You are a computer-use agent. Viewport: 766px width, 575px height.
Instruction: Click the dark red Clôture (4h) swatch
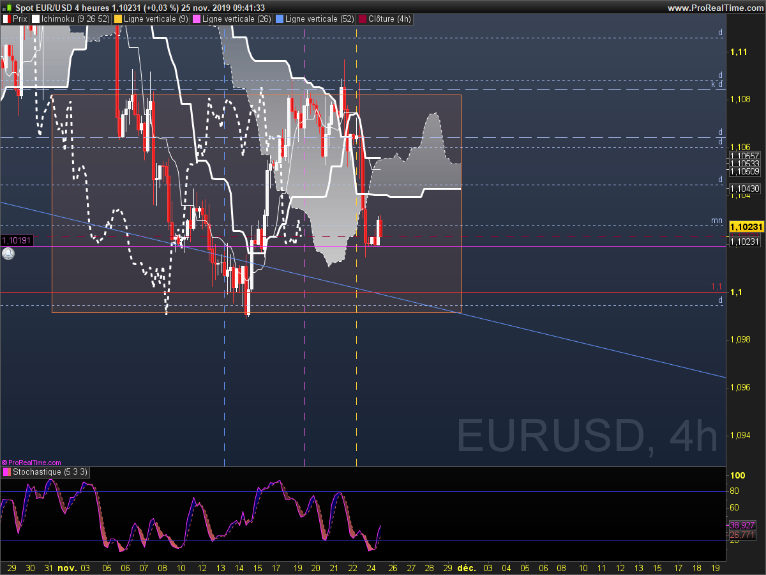point(363,20)
